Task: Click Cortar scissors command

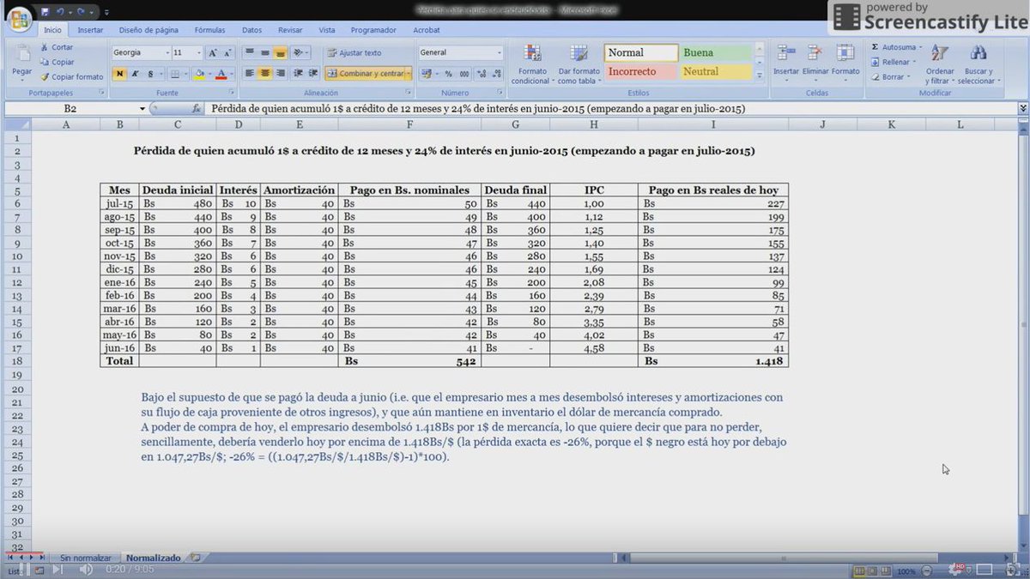Action: tap(57, 48)
